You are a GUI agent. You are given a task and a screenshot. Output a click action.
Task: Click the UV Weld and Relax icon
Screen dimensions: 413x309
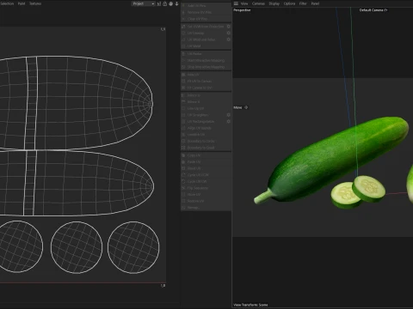(x=183, y=39)
